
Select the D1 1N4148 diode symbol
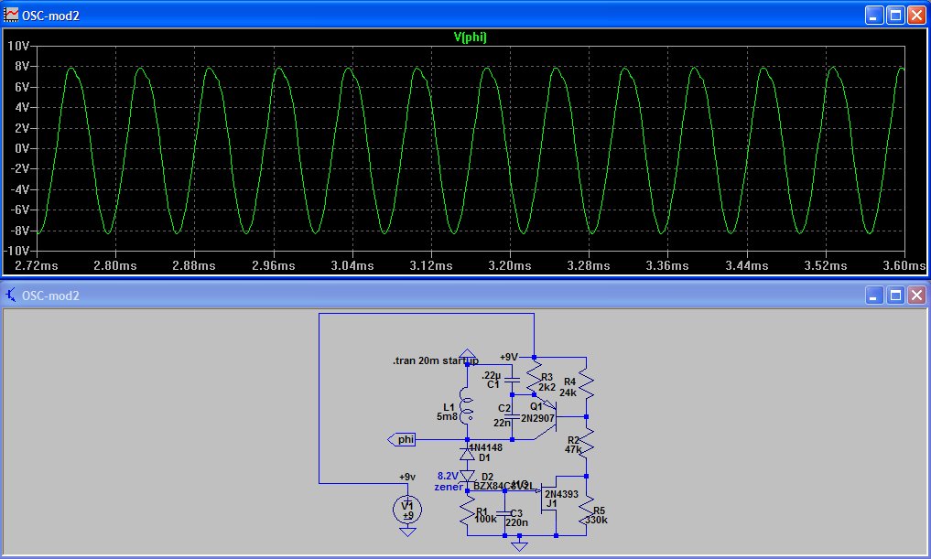[467, 454]
